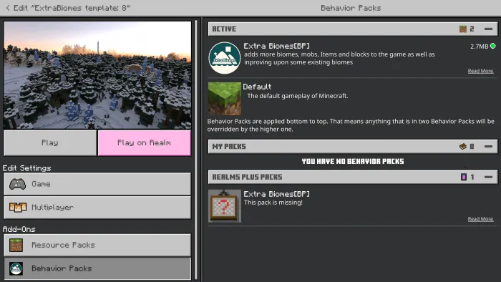Click the 2.7MB pack size label
Image resolution: width=501 pixels, height=282 pixels.
[479, 47]
